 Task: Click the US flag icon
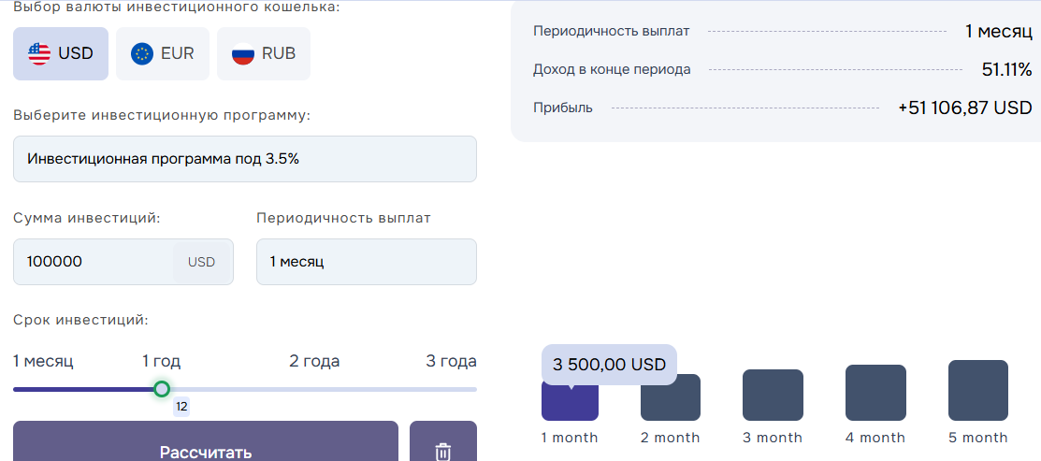(x=39, y=53)
